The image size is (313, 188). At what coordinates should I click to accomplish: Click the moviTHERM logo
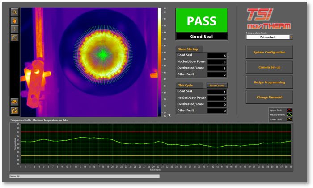(269, 26)
